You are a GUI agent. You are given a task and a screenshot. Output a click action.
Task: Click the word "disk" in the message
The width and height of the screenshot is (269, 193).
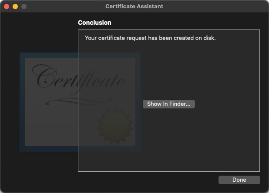point(209,38)
